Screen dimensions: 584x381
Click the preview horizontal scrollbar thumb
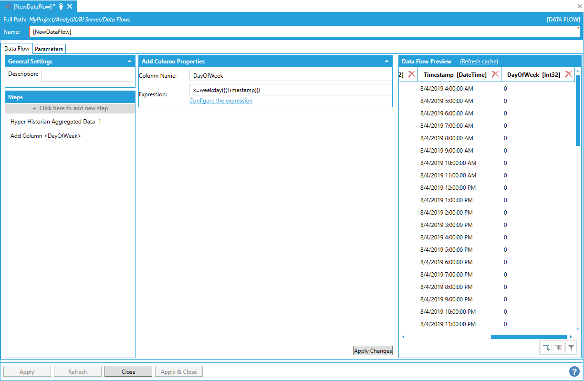click(528, 337)
